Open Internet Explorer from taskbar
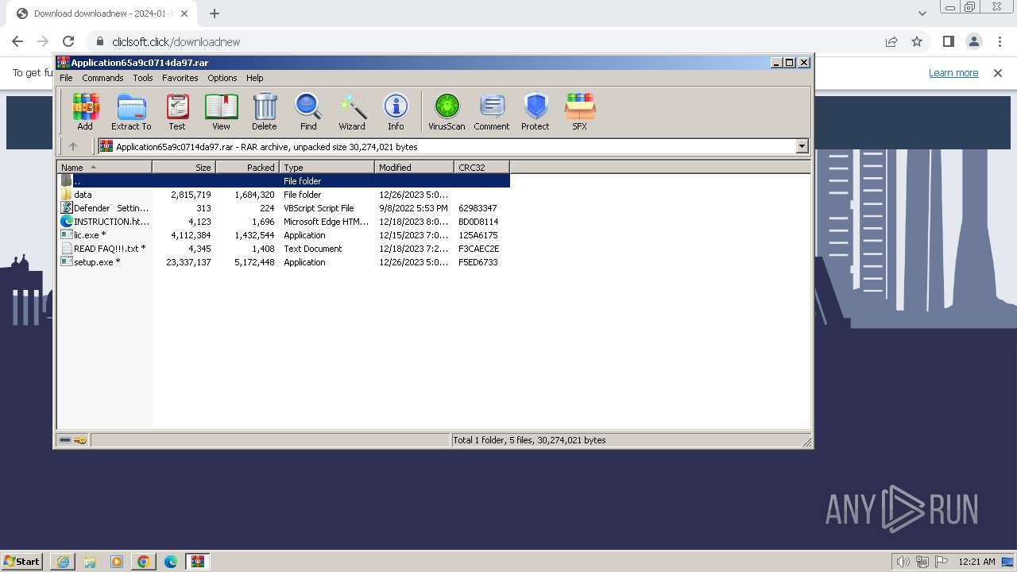This screenshot has height=572, width=1017. tap(63, 561)
